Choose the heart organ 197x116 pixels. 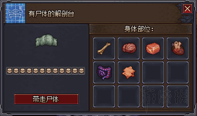178,48
